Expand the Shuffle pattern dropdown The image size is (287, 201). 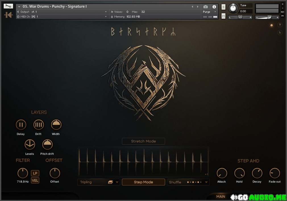click(x=188, y=182)
